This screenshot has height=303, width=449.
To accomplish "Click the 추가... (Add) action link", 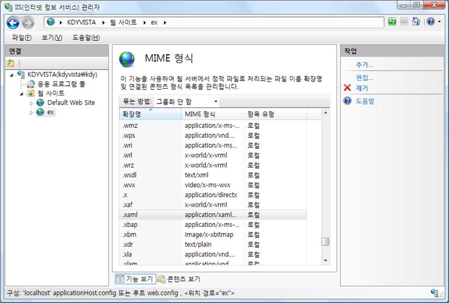I will pos(364,65).
